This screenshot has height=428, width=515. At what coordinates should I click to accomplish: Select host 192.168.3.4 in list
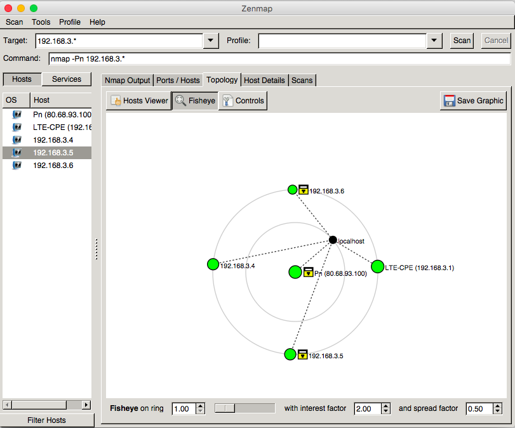[47, 140]
